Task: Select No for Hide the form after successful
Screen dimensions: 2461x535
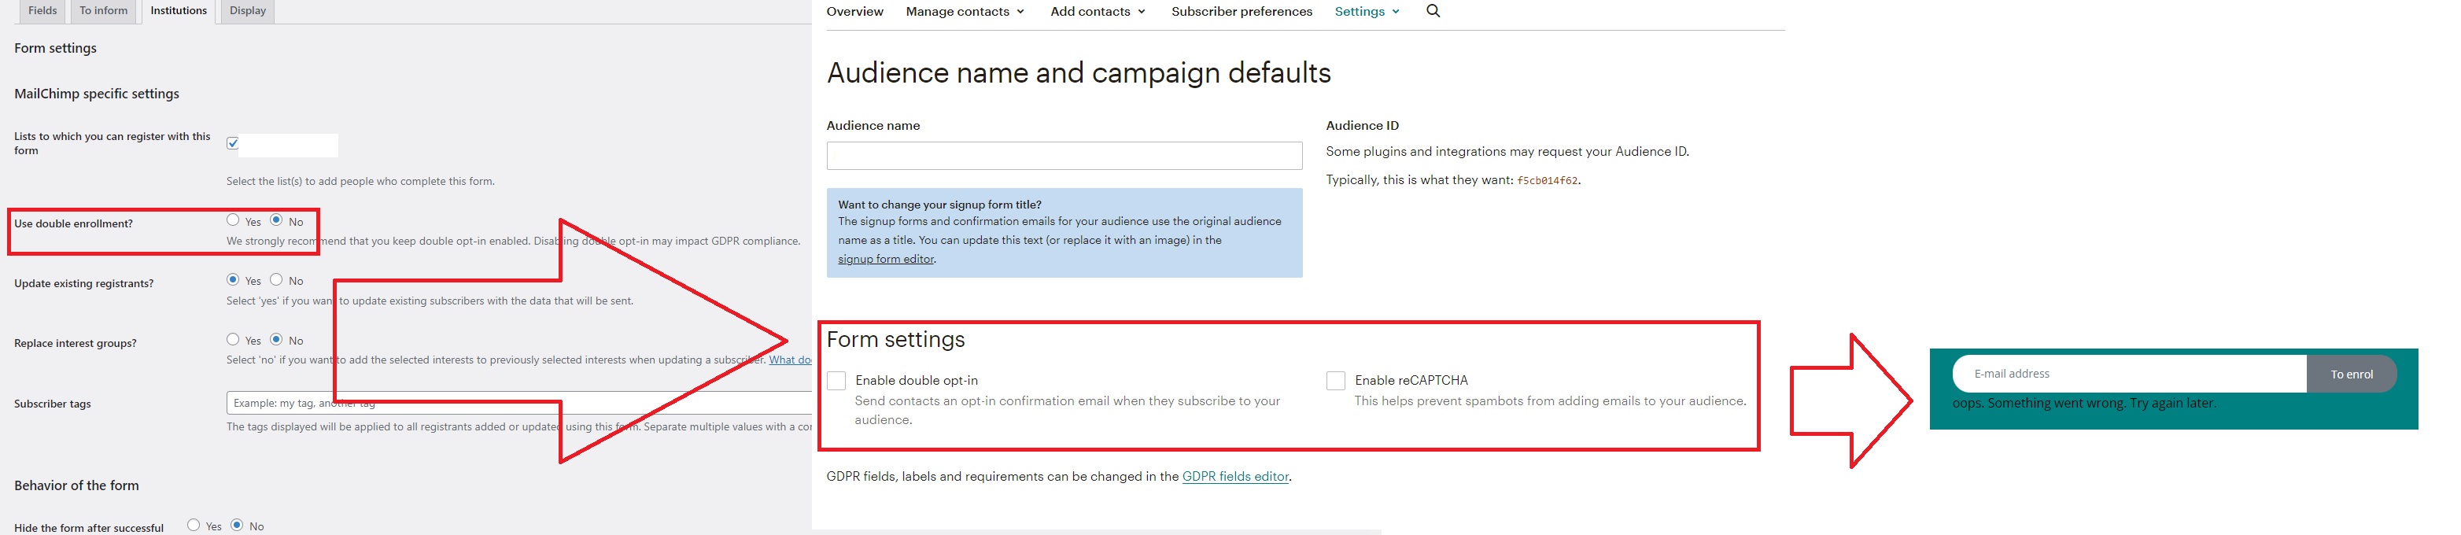Action: [x=237, y=525]
